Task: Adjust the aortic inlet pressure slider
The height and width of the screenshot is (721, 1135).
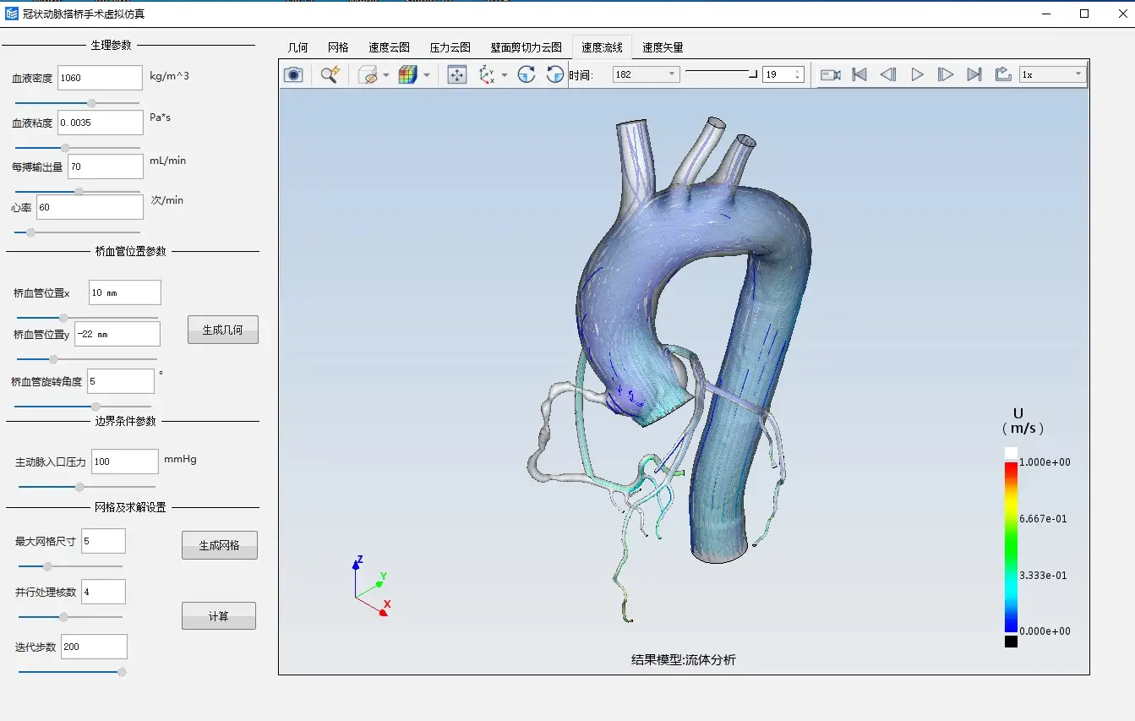Action: tap(87, 487)
